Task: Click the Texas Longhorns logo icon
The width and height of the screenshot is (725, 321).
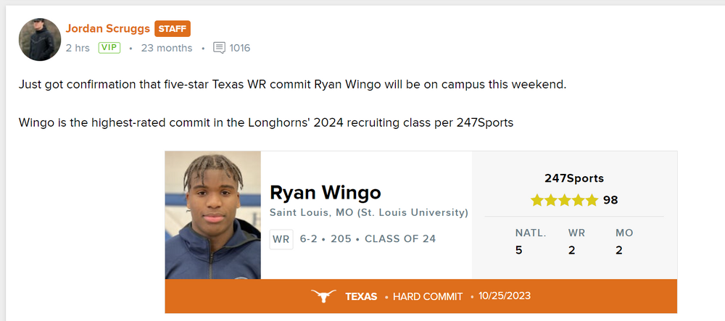Action: point(323,296)
